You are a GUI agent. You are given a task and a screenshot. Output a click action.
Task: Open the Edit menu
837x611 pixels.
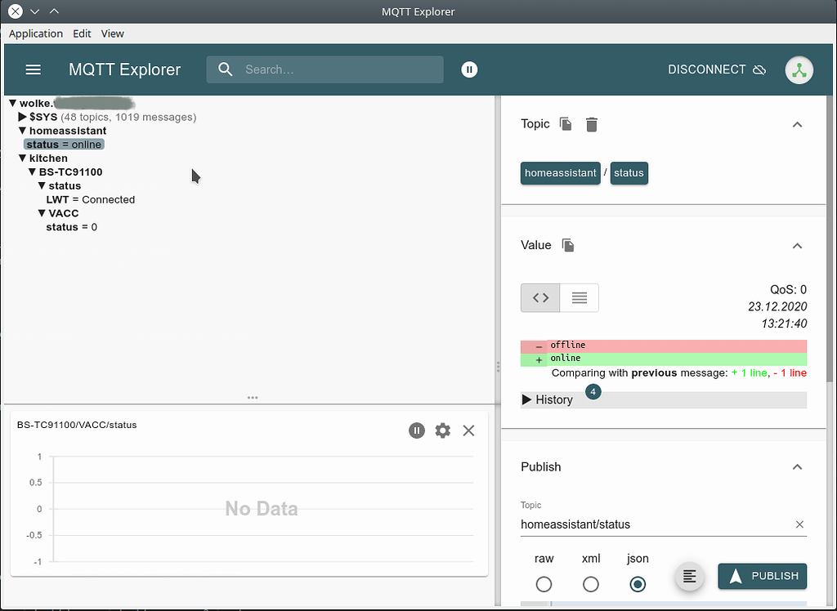tap(81, 33)
